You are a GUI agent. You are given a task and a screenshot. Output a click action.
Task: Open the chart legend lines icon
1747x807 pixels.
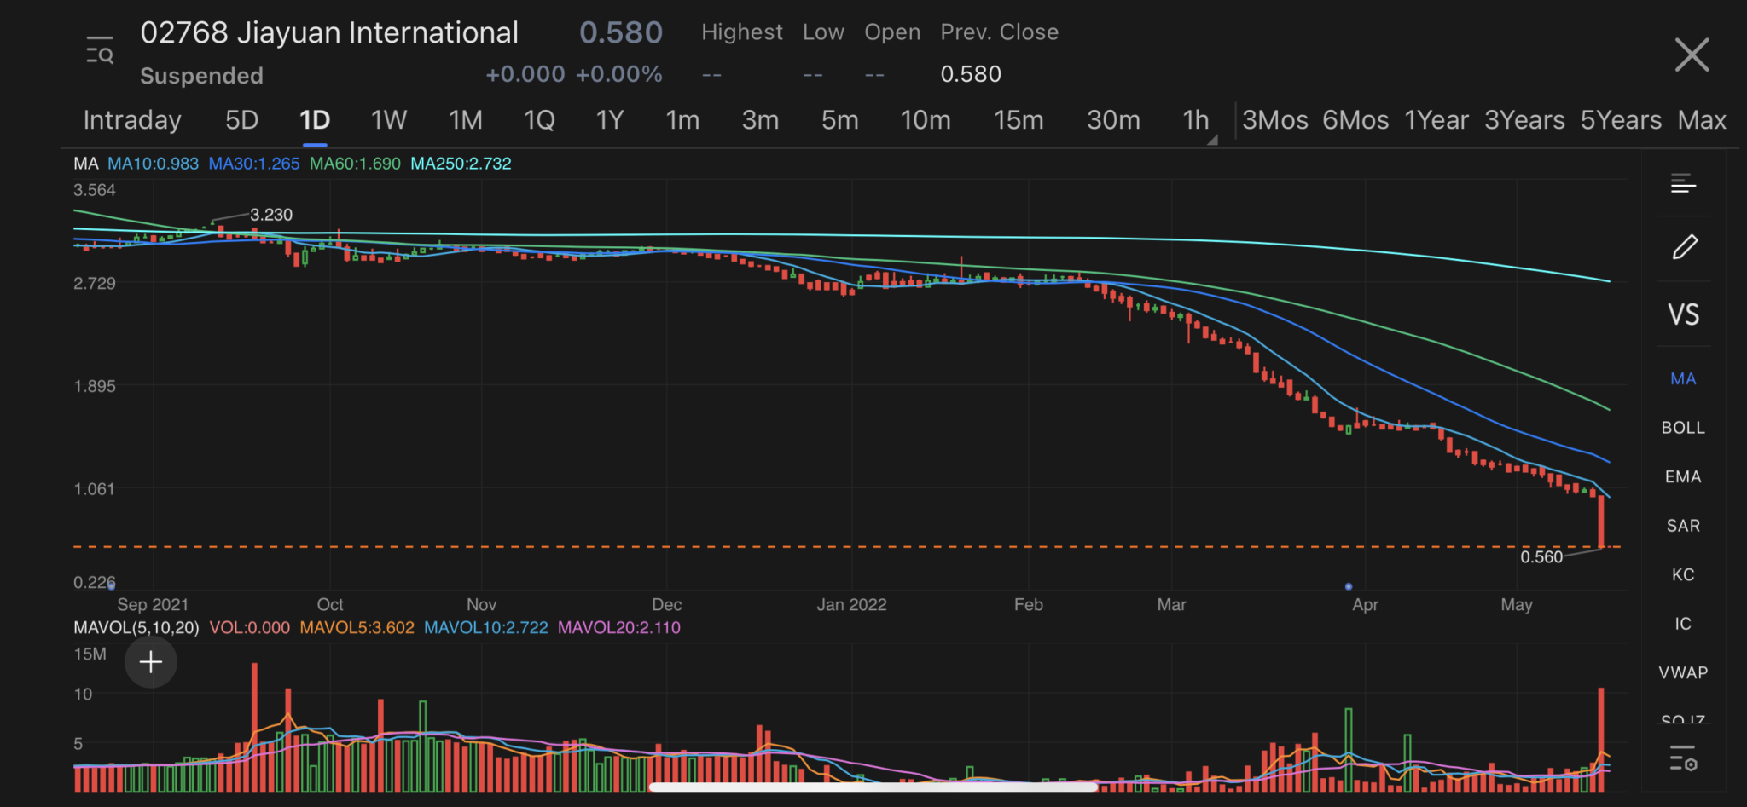point(1683,183)
